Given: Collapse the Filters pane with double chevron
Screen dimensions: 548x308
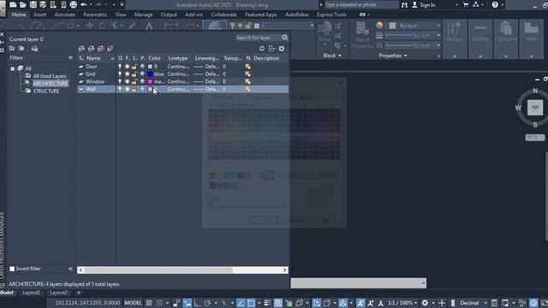Looking at the screenshot, I should tap(70, 57).
